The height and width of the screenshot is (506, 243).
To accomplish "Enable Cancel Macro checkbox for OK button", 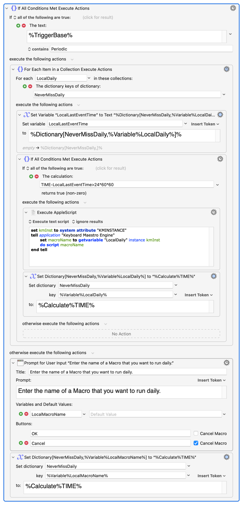I will 196,433.
